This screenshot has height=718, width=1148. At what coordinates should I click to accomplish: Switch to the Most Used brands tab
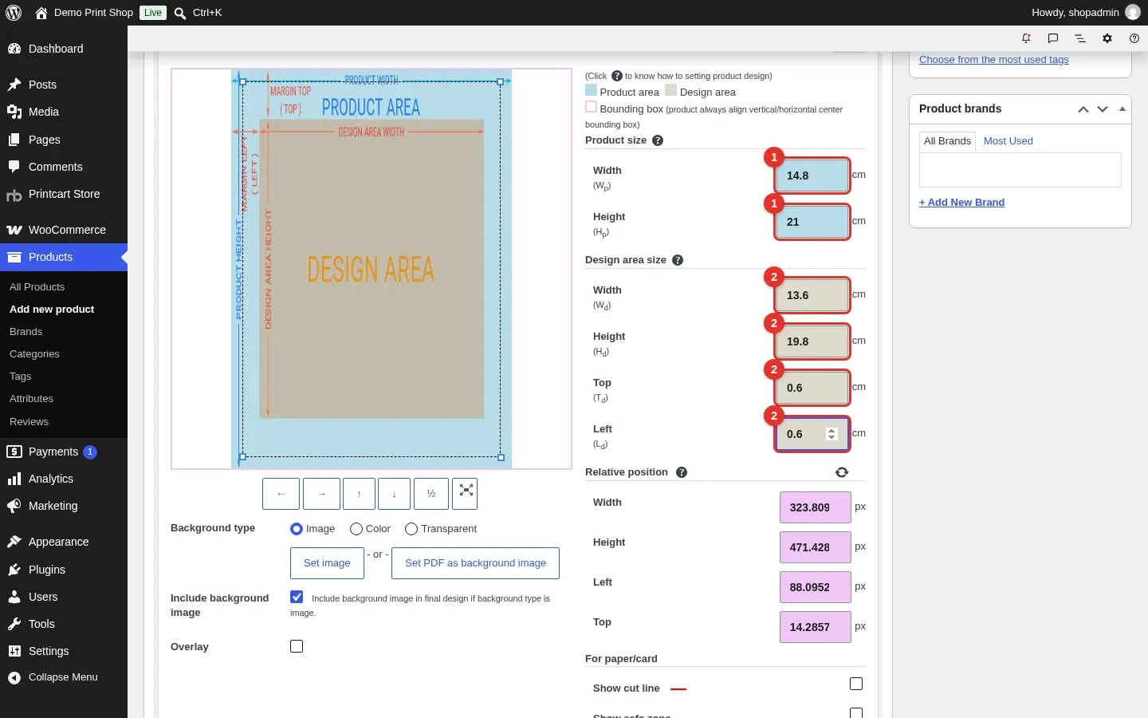point(1008,141)
